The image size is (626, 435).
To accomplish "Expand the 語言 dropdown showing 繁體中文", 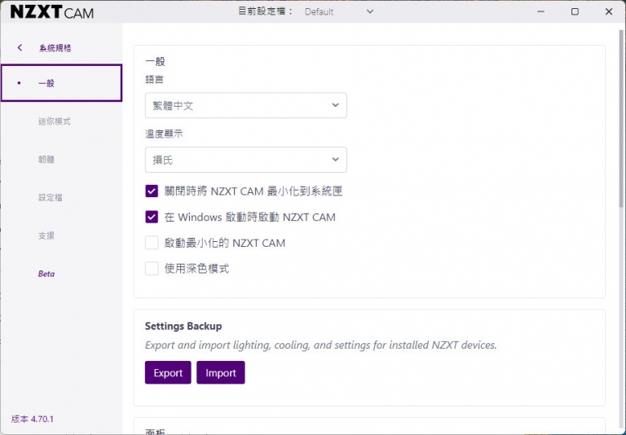I will pos(246,105).
